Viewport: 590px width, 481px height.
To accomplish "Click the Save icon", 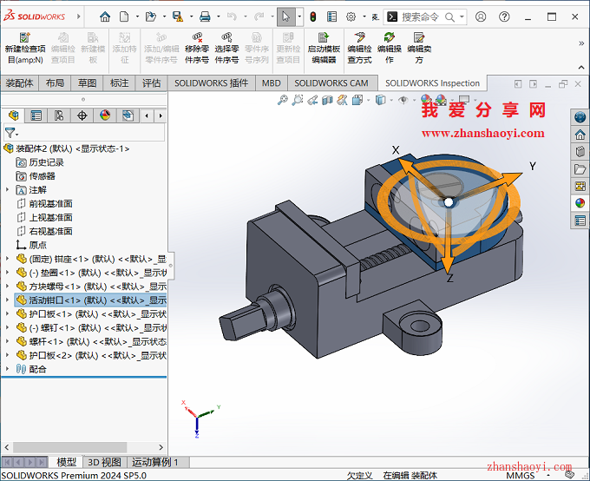I will [x=178, y=16].
